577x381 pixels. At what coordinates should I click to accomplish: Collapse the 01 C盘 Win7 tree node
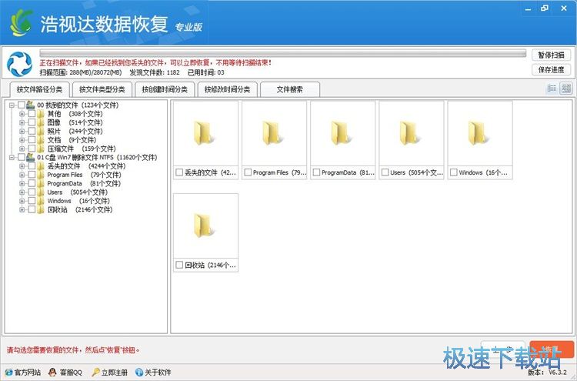[12, 157]
